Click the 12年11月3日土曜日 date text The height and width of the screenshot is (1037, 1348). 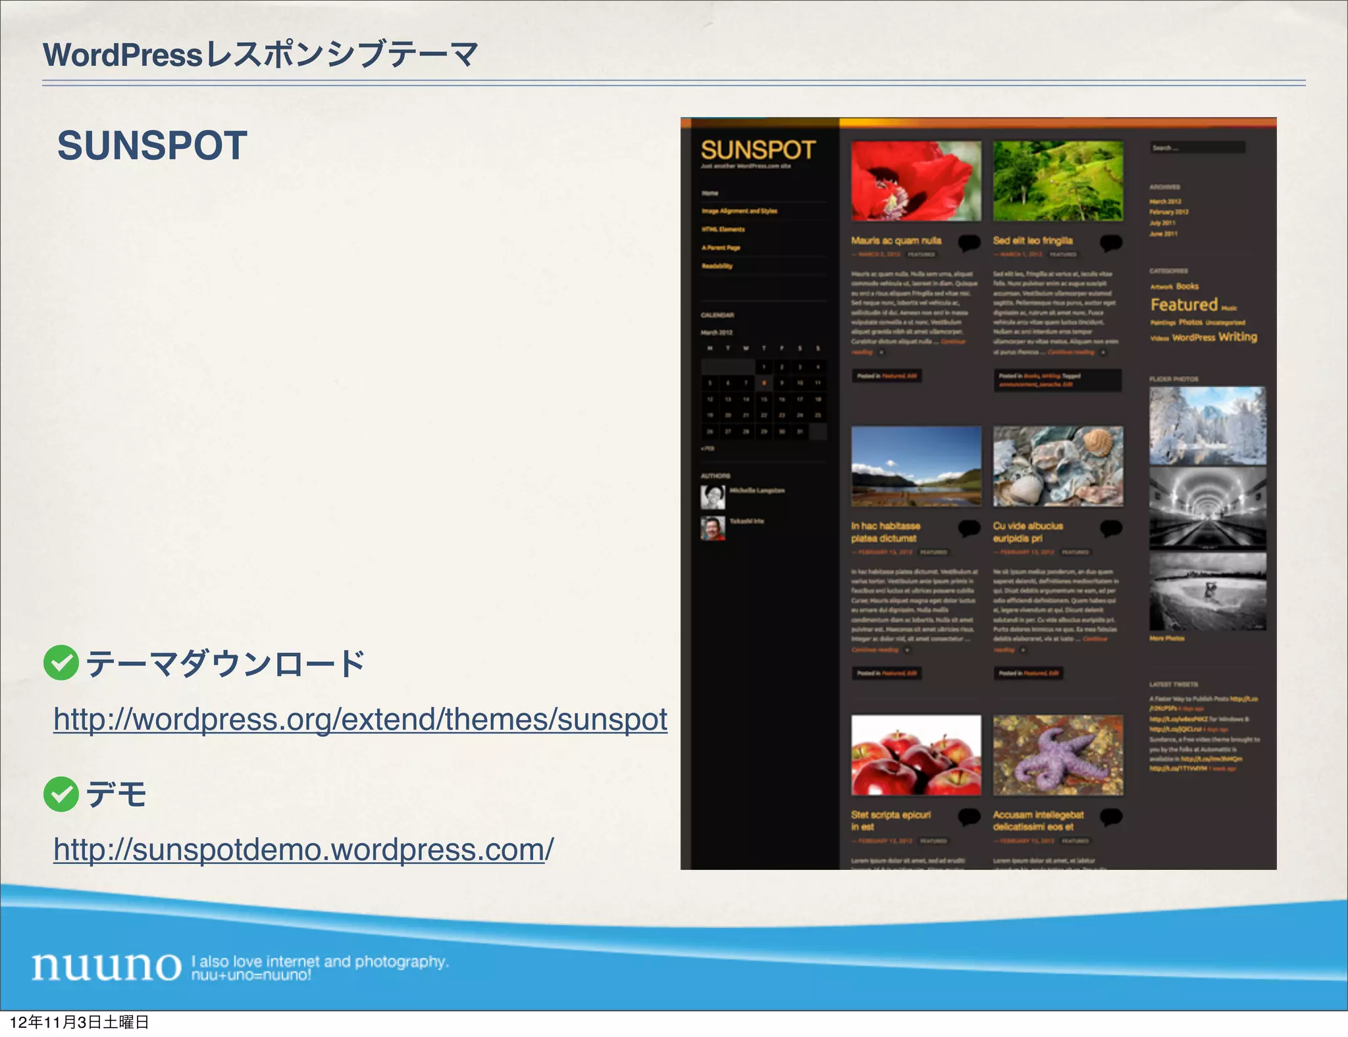click(x=79, y=1022)
